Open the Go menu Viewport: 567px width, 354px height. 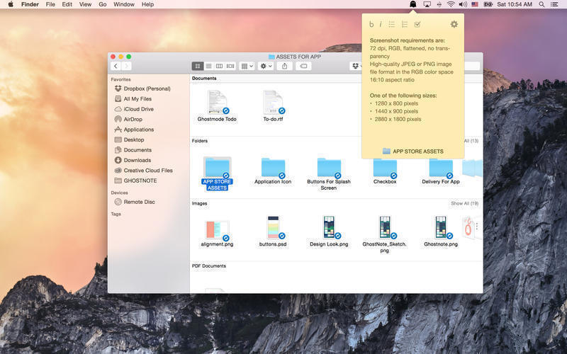[x=103, y=4]
